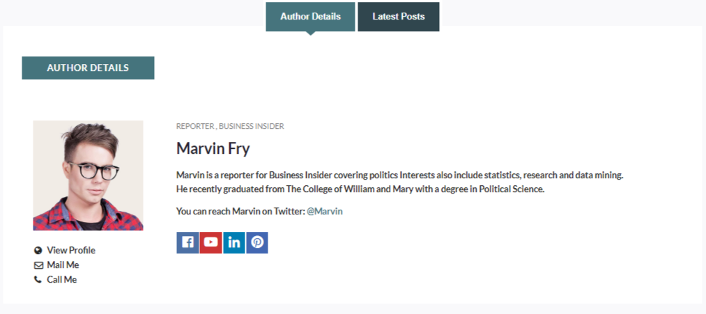
Task: Open the Pinterest social icon
Action: [257, 243]
